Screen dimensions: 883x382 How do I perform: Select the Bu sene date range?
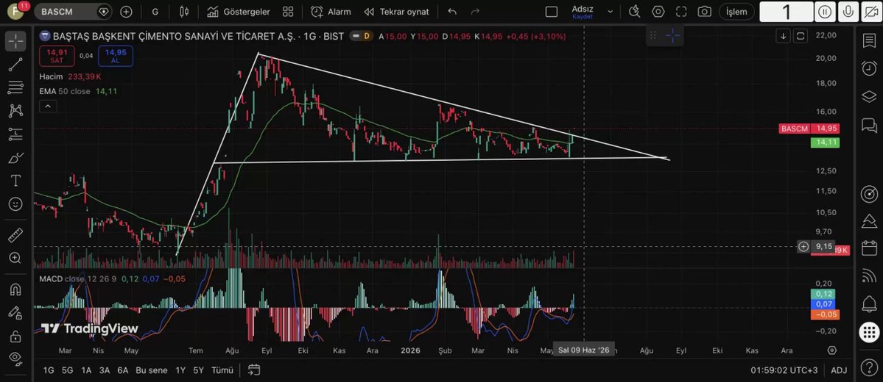tap(152, 370)
